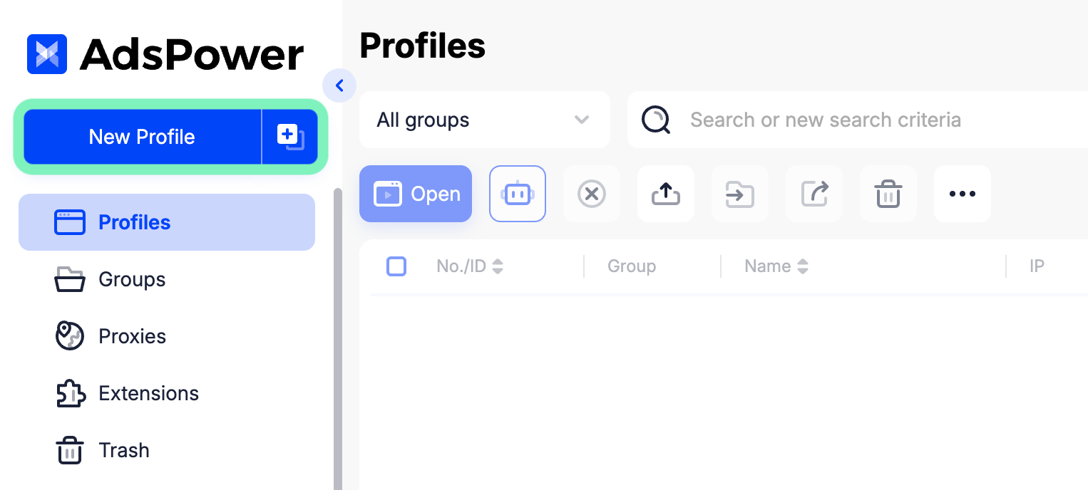Click the upload/export icon in toolbar
1088x490 pixels.
click(666, 194)
